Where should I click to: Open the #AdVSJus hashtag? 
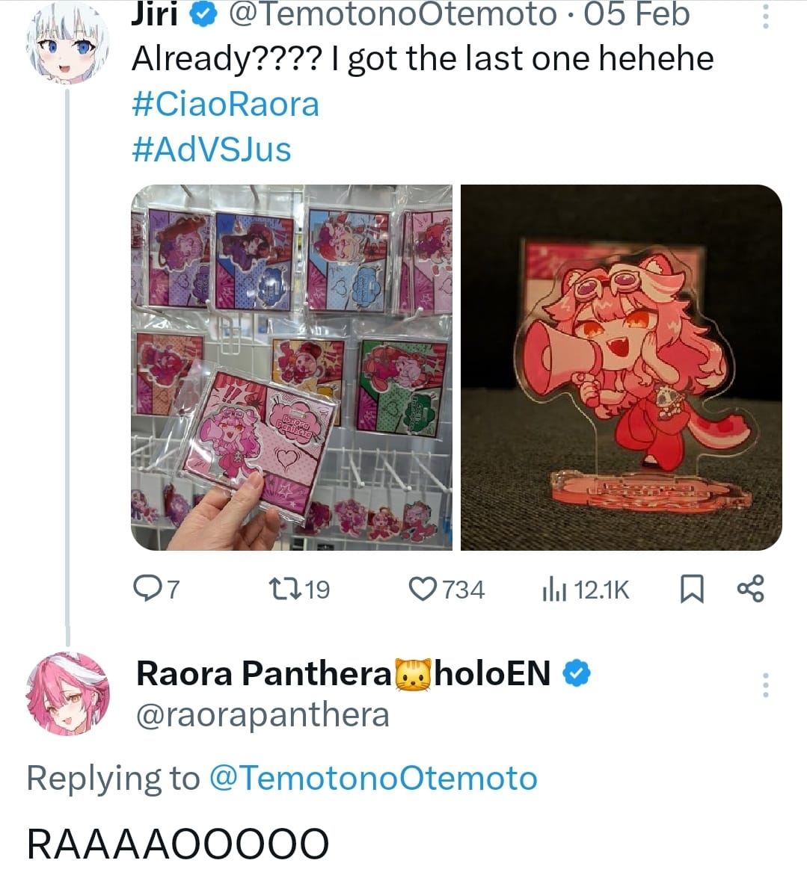pyautogui.click(x=212, y=149)
